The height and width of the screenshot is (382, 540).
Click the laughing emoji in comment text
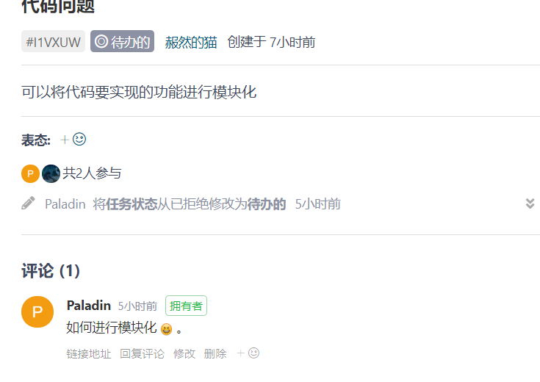click(166, 329)
